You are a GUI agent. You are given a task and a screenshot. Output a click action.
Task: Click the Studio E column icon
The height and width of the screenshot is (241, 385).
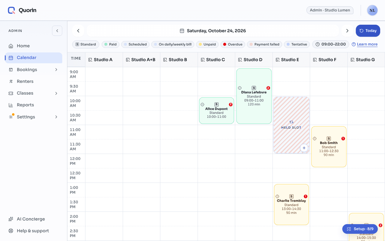click(x=278, y=60)
